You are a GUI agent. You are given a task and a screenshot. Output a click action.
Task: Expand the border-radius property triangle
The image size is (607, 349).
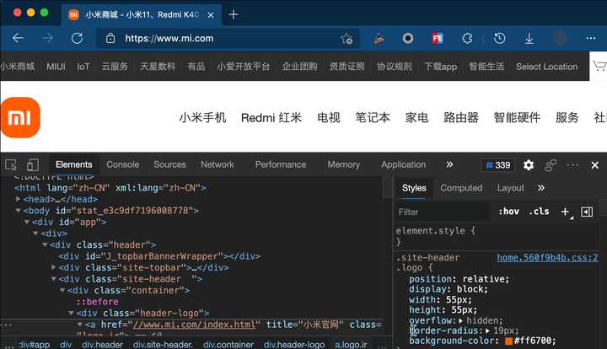pyautogui.click(x=487, y=330)
